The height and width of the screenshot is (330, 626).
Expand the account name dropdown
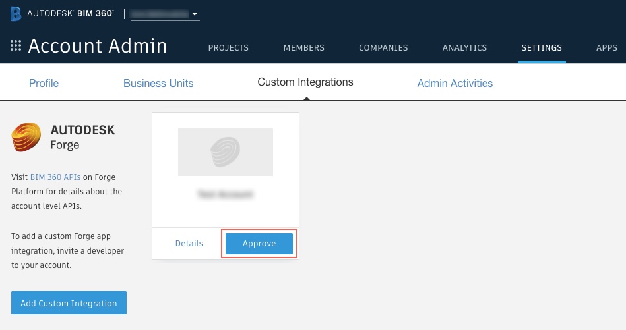(165, 14)
